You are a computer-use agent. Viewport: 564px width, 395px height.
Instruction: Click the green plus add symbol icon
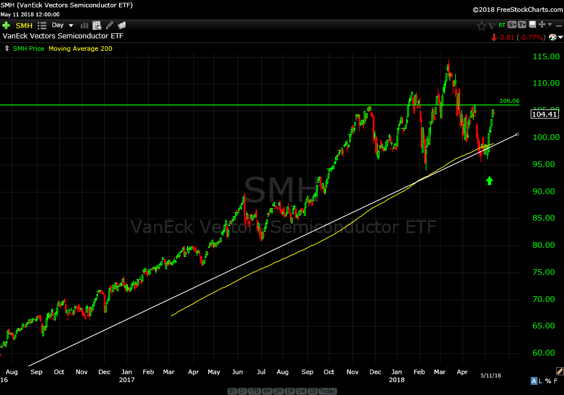point(6,25)
